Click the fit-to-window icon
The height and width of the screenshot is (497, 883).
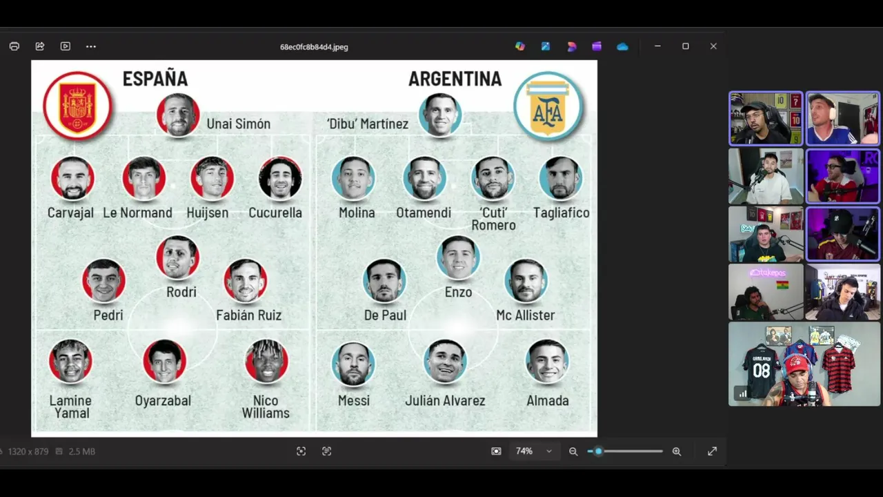(x=496, y=451)
